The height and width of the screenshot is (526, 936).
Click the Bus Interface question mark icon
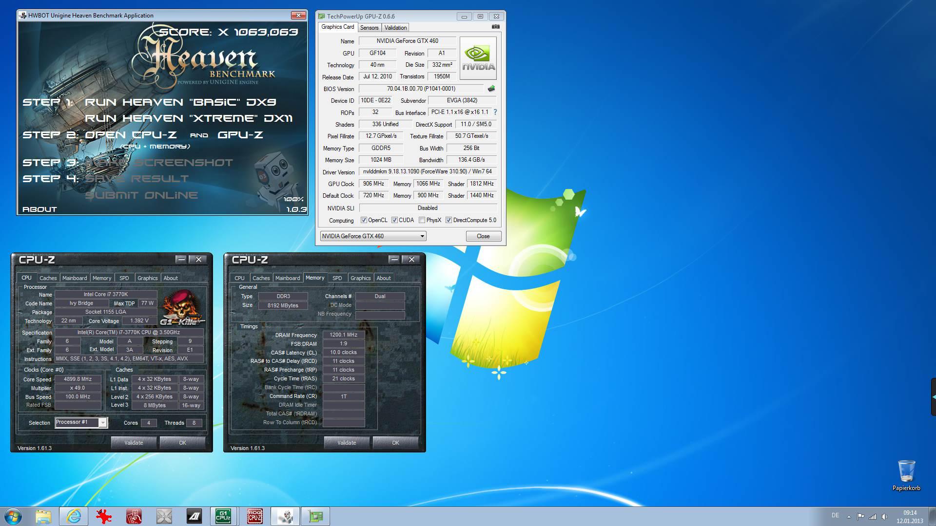(x=495, y=112)
